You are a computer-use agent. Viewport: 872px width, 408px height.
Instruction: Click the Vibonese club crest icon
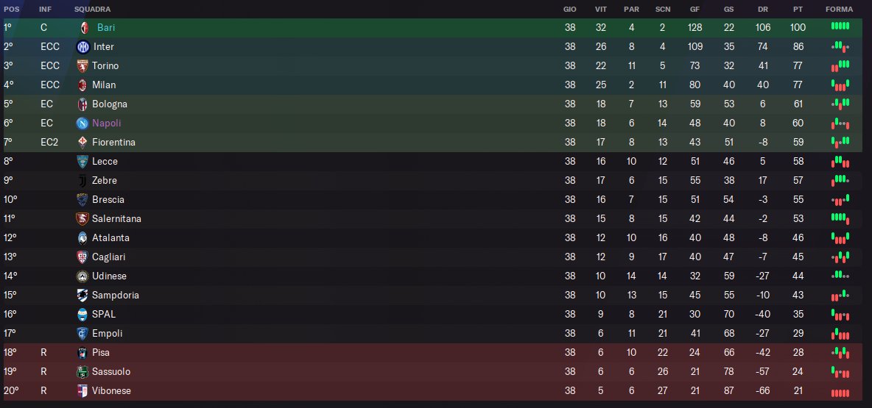tap(82, 390)
